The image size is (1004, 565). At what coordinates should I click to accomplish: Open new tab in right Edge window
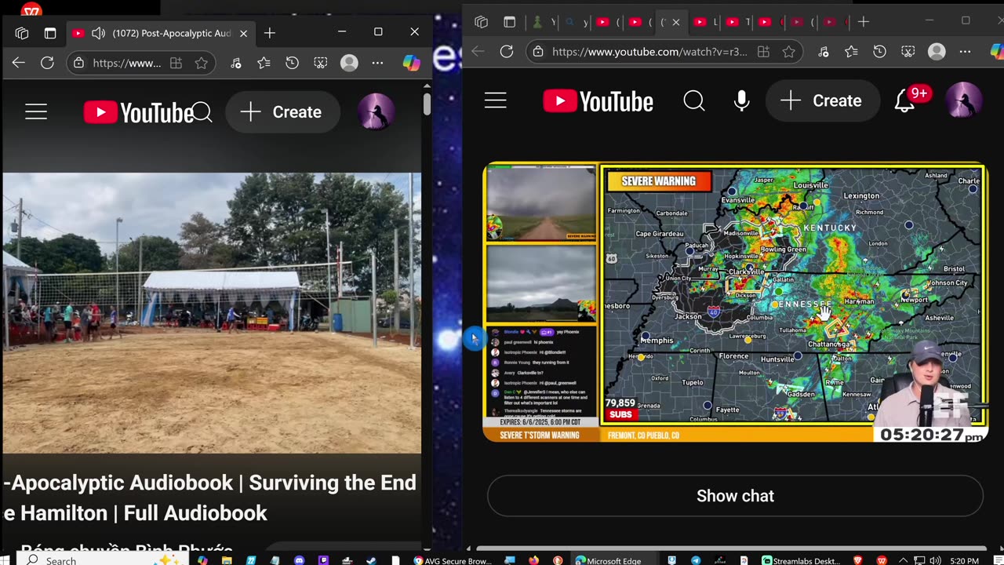[864, 22]
